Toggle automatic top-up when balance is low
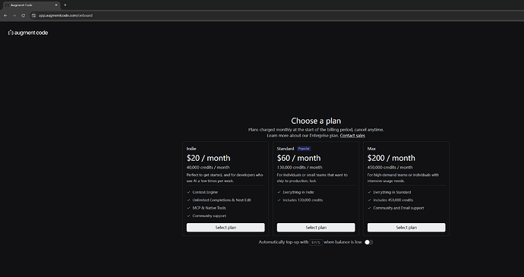Viewport: 524px width, 277px height. click(x=368, y=242)
